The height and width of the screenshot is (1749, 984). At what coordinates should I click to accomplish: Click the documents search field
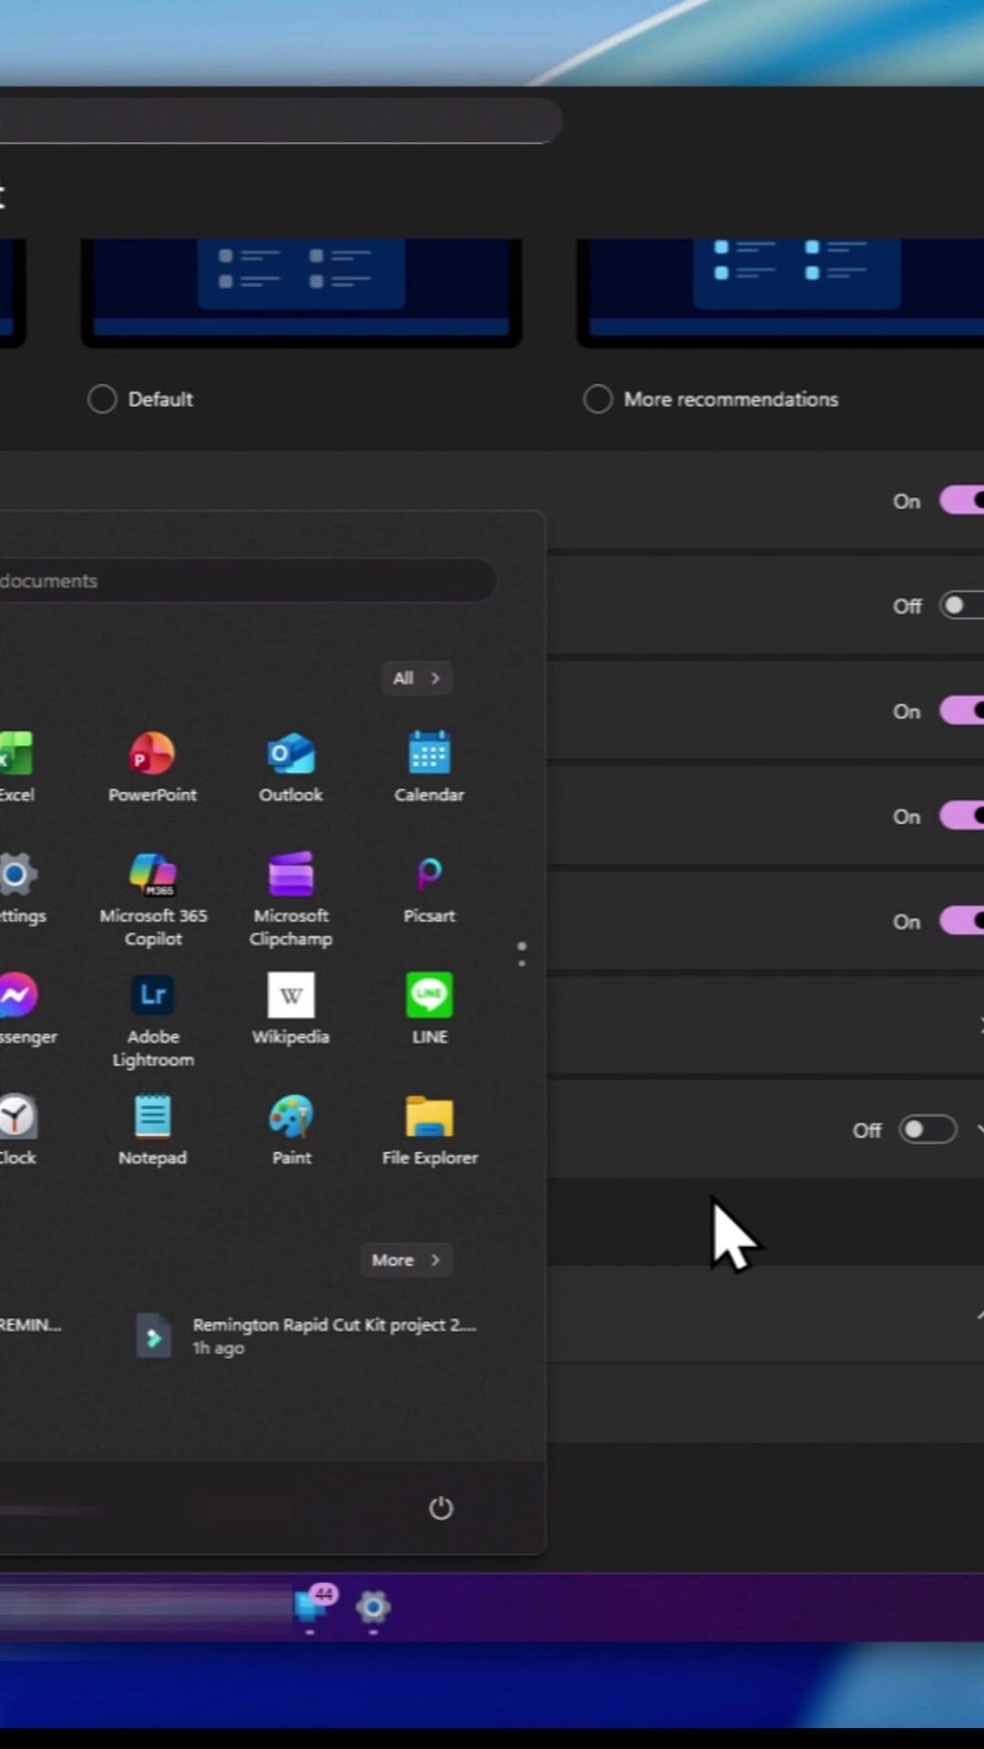[x=246, y=581]
